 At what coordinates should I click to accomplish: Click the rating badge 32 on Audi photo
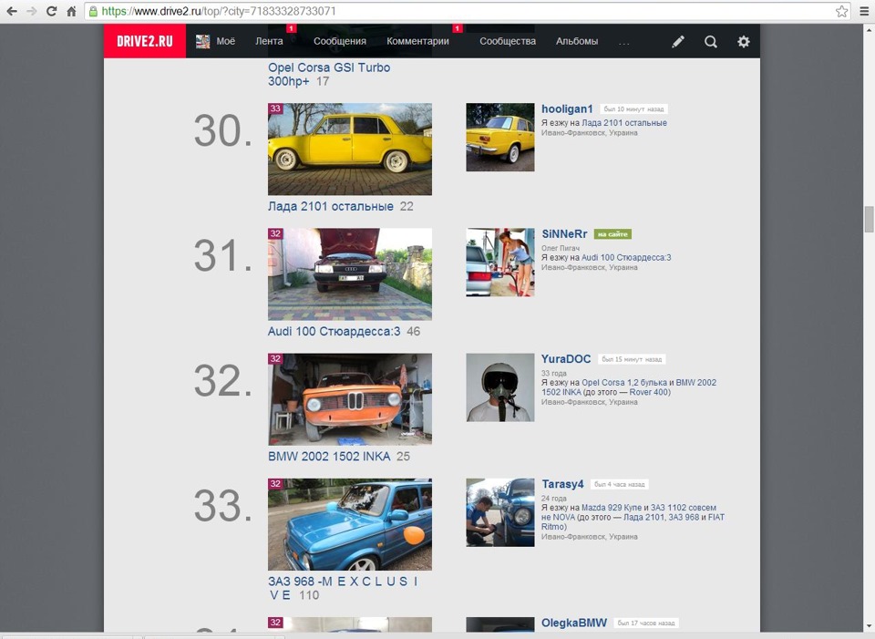[x=275, y=234]
